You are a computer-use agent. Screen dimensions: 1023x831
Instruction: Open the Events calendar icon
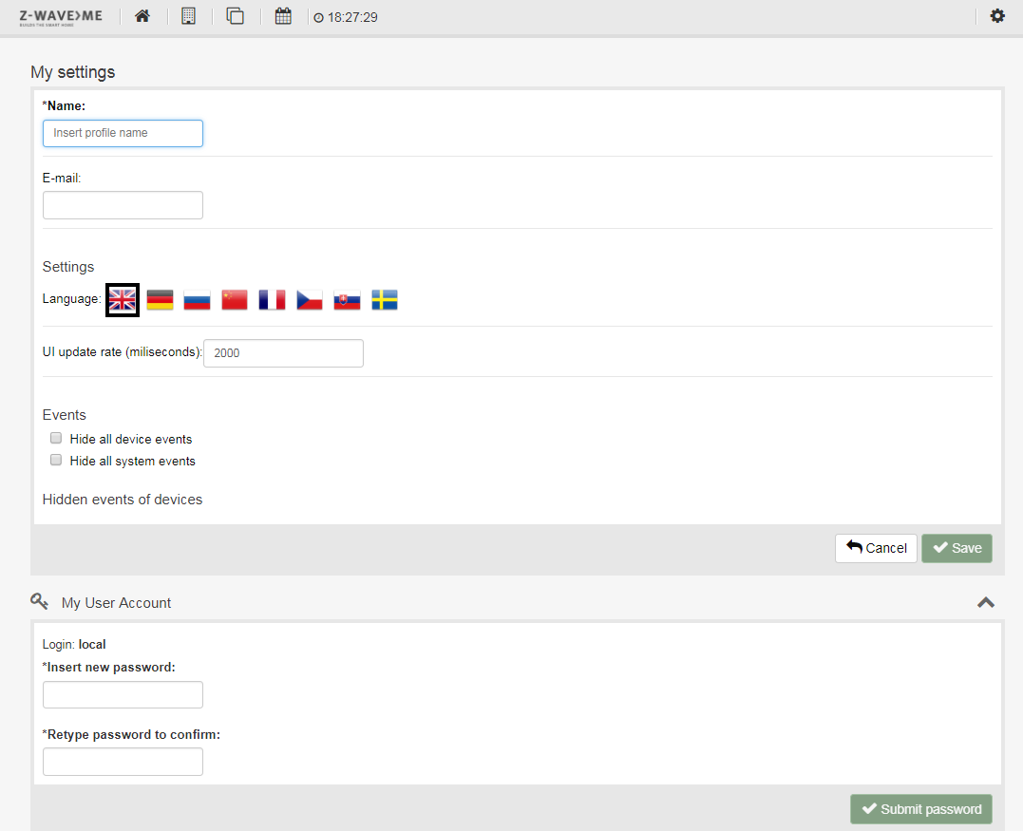(283, 16)
